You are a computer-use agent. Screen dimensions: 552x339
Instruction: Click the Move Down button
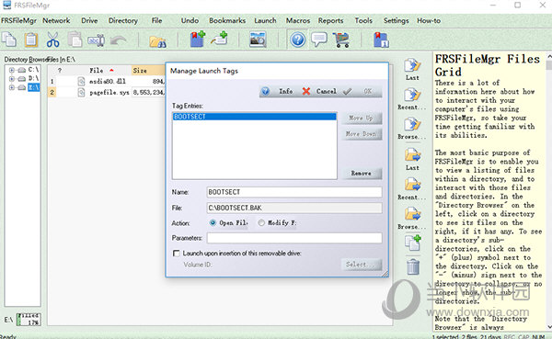point(362,134)
